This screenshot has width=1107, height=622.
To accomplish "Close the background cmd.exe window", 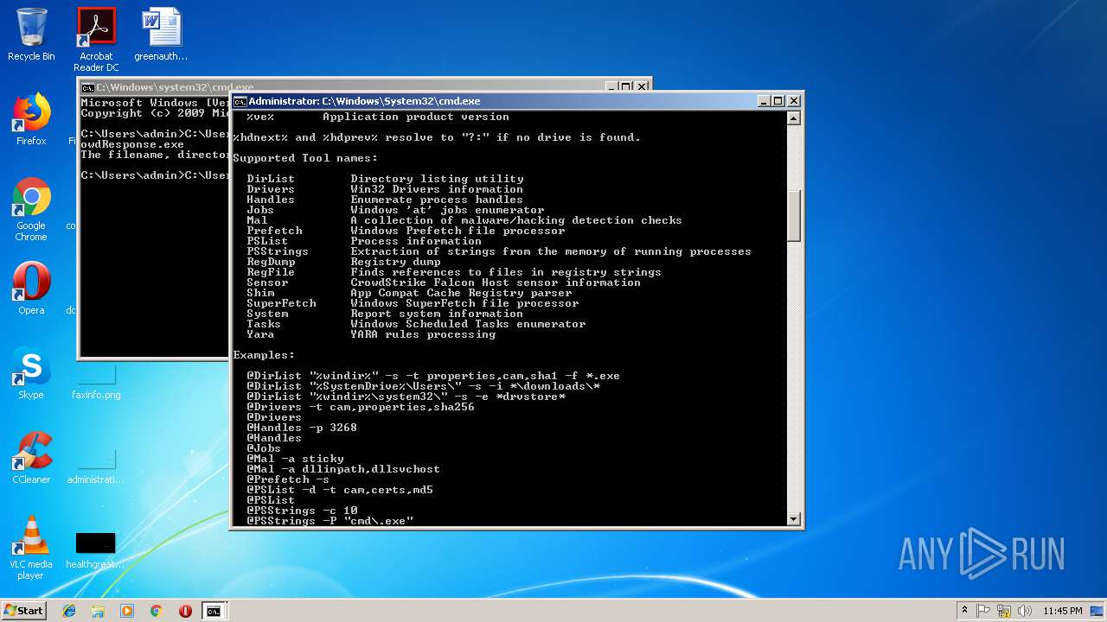I will [642, 87].
